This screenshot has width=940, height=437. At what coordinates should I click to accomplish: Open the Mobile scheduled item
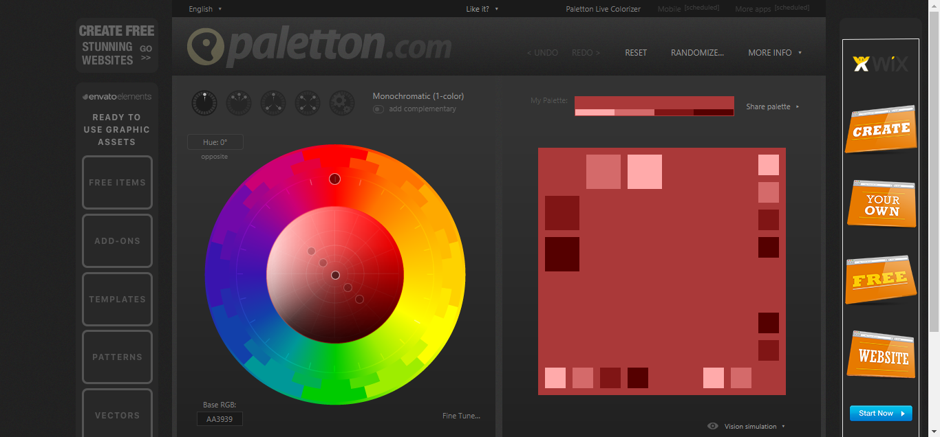click(x=688, y=9)
